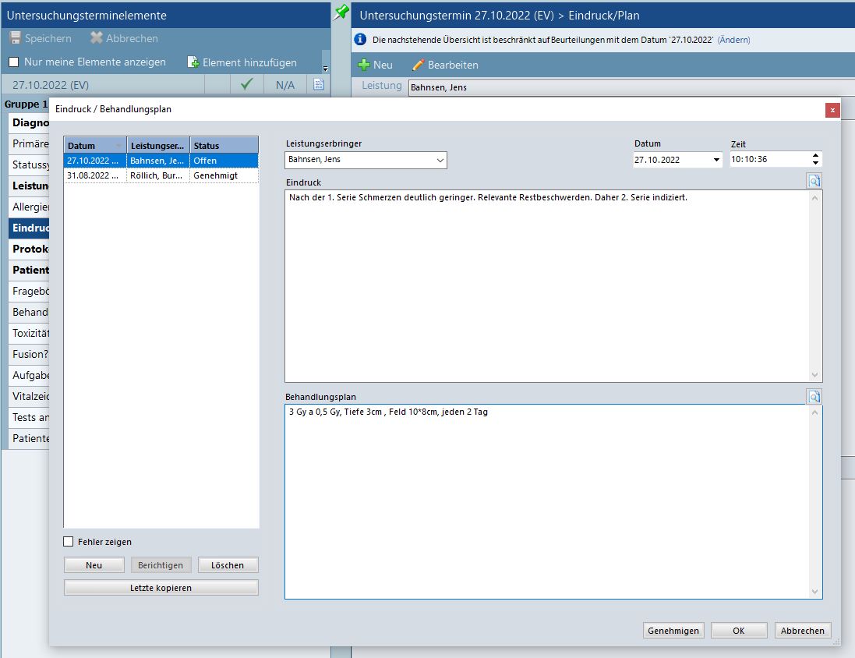The width and height of the screenshot is (855, 658).
Task: Enable the Fehler zeigen checkbox
Action: click(69, 542)
